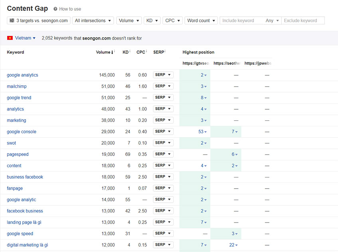The height and width of the screenshot is (252, 338).
Task: Focus the Exclude keyword input field
Action: coord(303,21)
